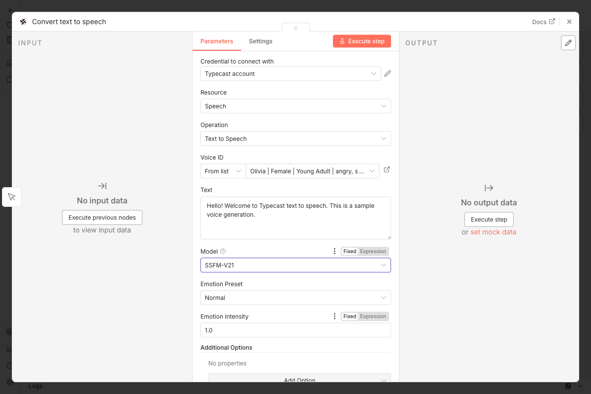
Task: Open the voice catalog via the external link icon
Action: 387,169
